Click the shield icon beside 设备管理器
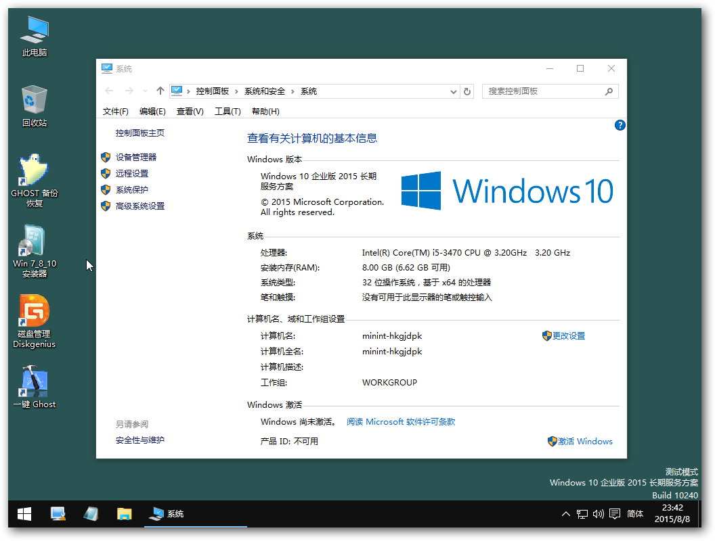This screenshot has width=715, height=541. click(x=106, y=157)
